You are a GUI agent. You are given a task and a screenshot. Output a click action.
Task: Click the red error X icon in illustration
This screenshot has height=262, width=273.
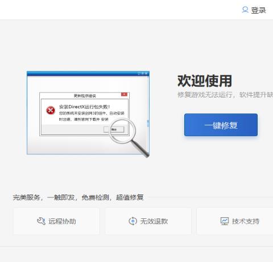pyautogui.click(x=51, y=111)
